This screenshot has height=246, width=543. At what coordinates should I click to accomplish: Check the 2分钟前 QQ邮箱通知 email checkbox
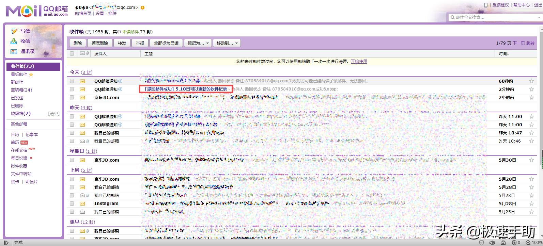pos(72,89)
